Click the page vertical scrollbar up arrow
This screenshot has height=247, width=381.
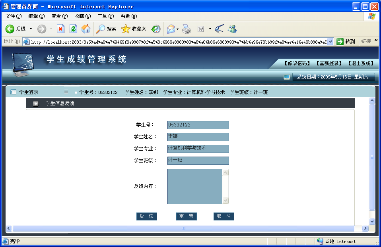[x=372, y=100]
